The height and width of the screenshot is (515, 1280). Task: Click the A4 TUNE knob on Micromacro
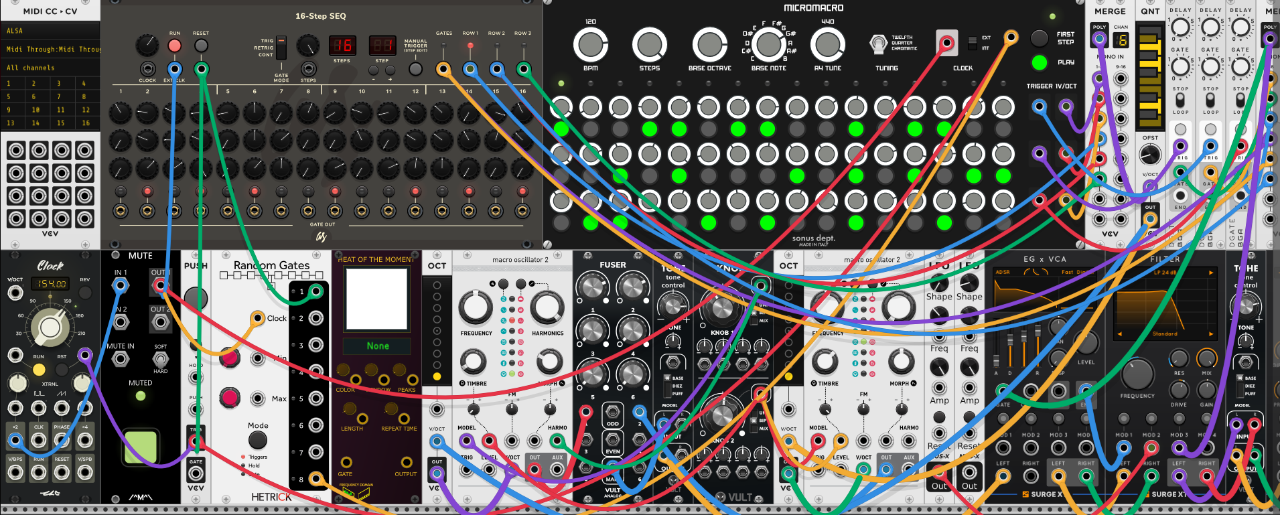click(828, 45)
